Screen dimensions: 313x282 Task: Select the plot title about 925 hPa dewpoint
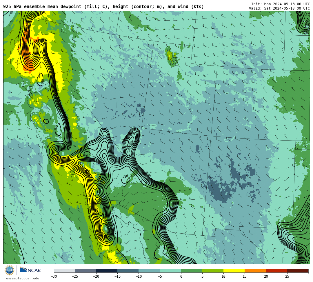pos(103,7)
